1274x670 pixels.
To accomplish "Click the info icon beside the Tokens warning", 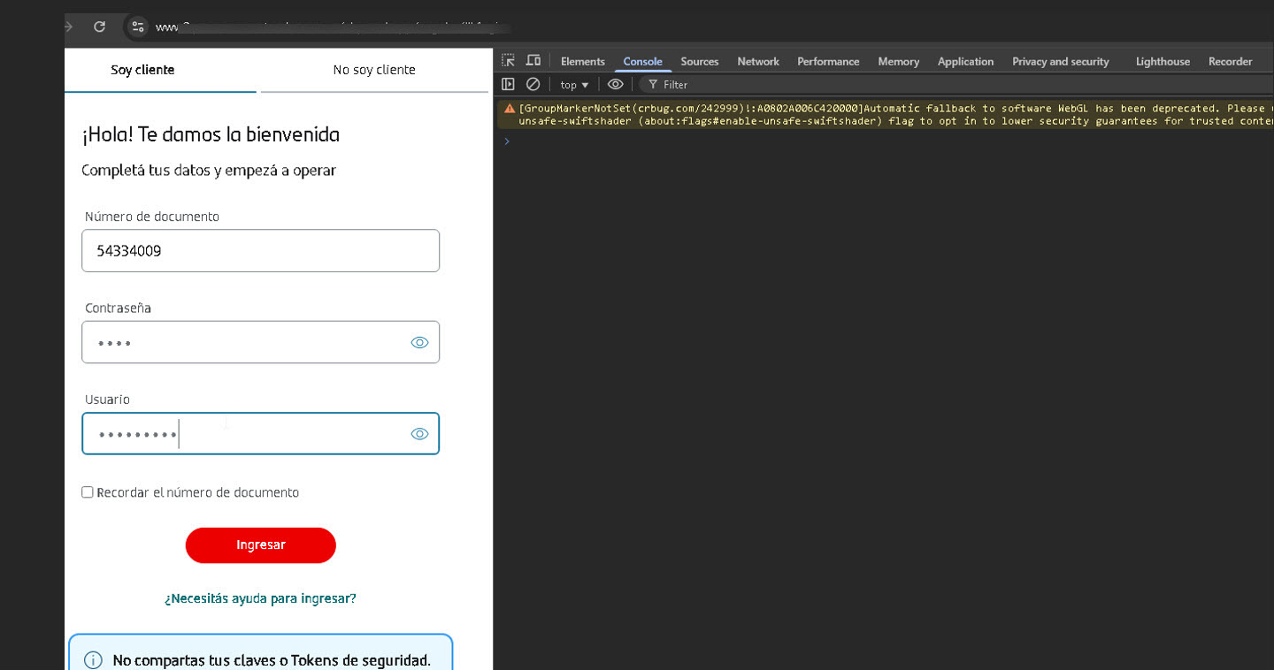I will [93, 660].
